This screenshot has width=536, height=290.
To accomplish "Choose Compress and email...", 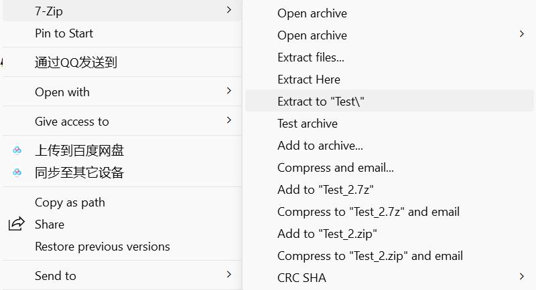I will point(336,168).
